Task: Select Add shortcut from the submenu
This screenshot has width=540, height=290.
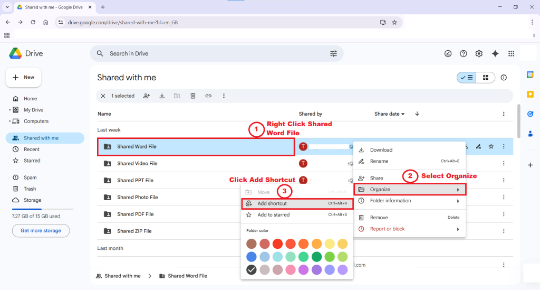Action: pyautogui.click(x=272, y=203)
